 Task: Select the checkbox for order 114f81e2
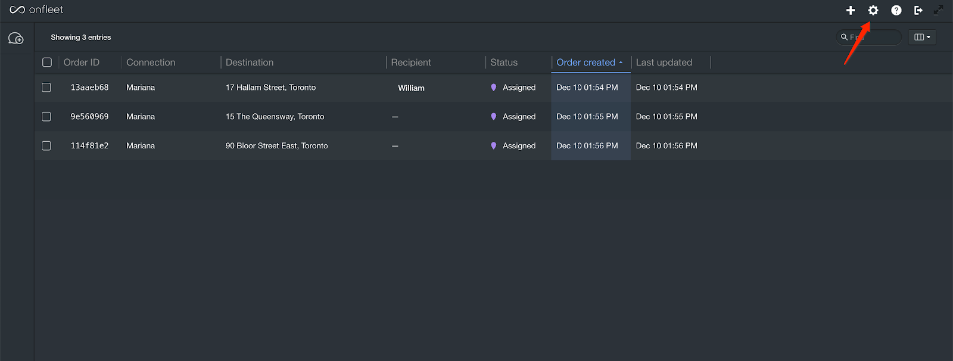pyautogui.click(x=46, y=146)
